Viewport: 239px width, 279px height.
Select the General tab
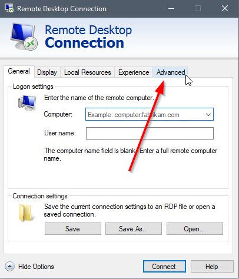[x=19, y=71]
